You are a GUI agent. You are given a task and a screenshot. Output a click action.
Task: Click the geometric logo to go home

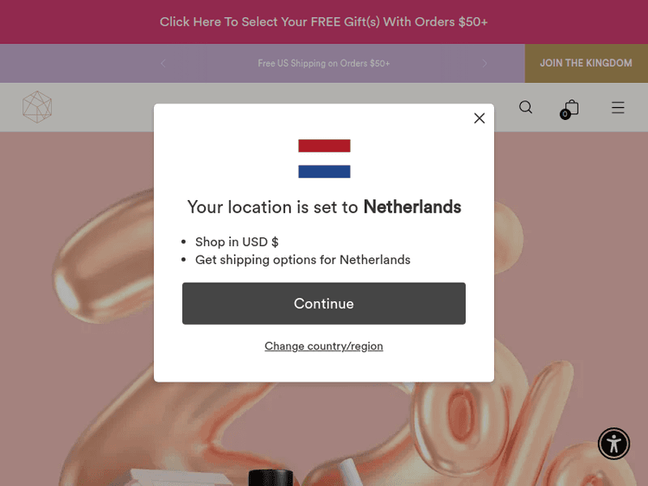[37, 107]
